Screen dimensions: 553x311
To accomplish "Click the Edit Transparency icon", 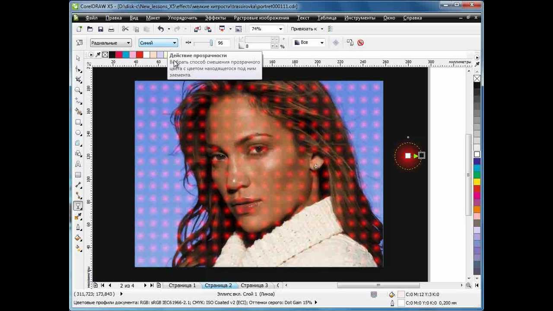I will tap(79, 43).
